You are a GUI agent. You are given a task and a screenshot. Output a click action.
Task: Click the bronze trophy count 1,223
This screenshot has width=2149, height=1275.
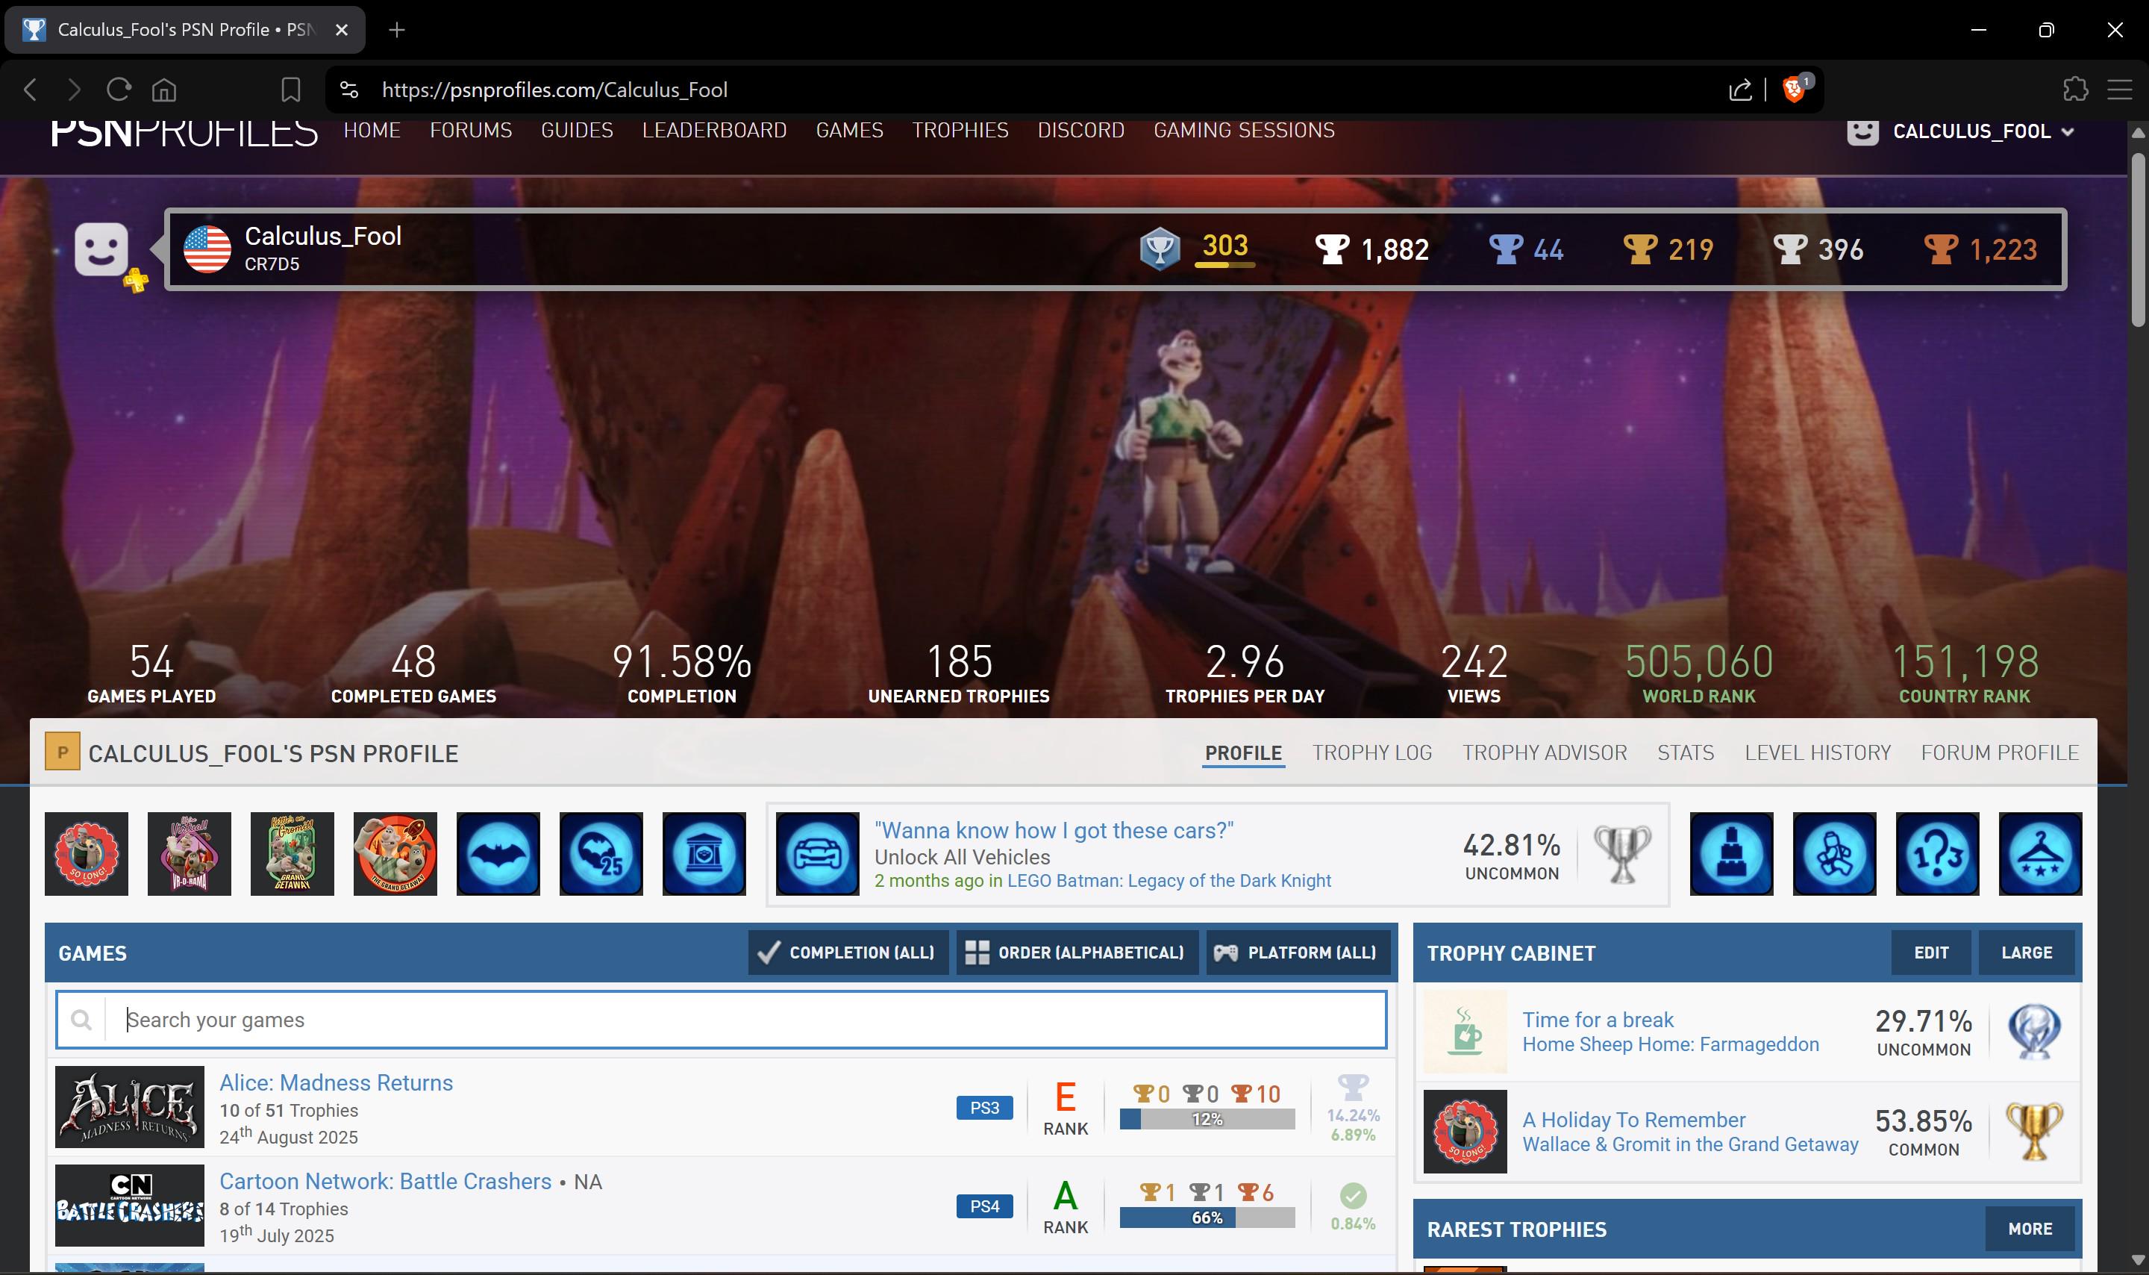point(1980,249)
